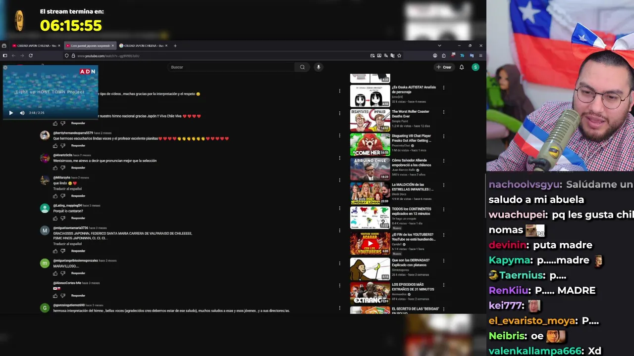The width and height of the screenshot is (634, 356).
Task: Like the Porqué lo cantaron? comment
Action: tap(55, 218)
